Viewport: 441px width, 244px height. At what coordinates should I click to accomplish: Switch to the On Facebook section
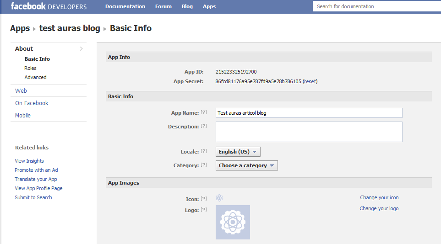32,103
